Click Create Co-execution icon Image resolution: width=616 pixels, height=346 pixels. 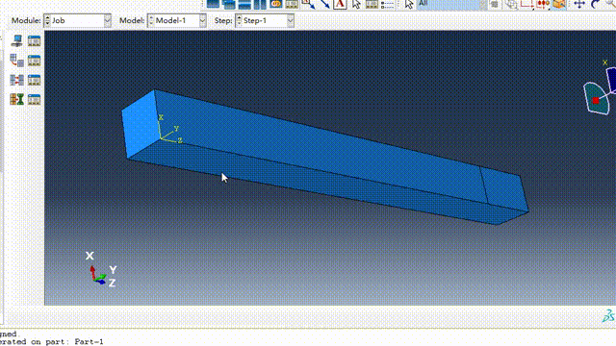[17, 80]
